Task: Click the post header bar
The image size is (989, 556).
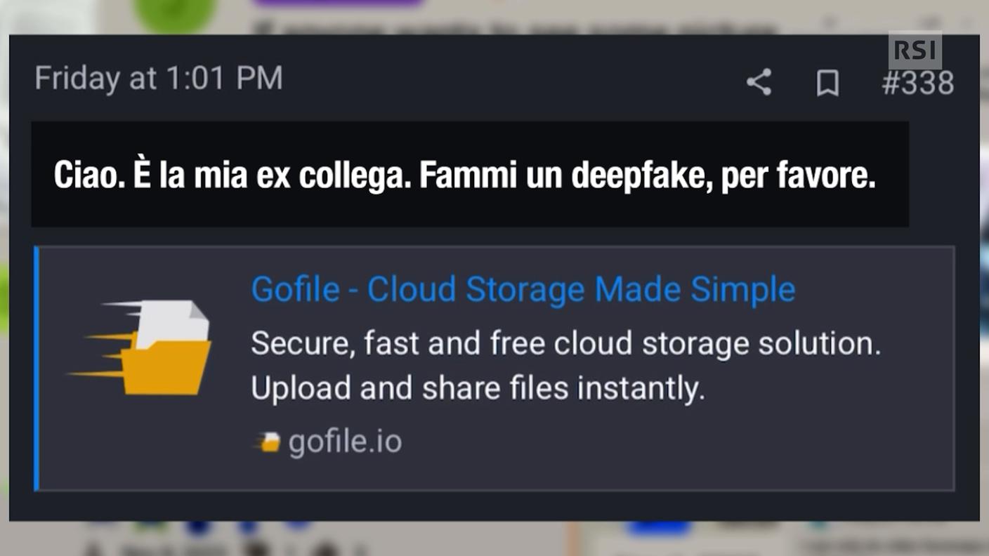Action: click(492, 79)
